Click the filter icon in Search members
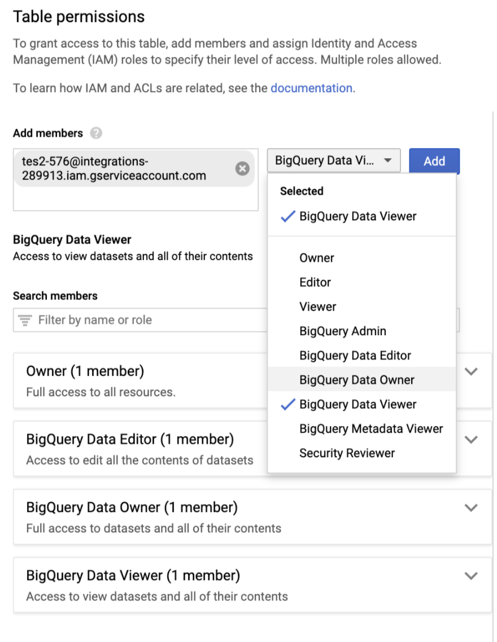Image resolution: width=497 pixels, height=642 pixels. click(25, 320)
